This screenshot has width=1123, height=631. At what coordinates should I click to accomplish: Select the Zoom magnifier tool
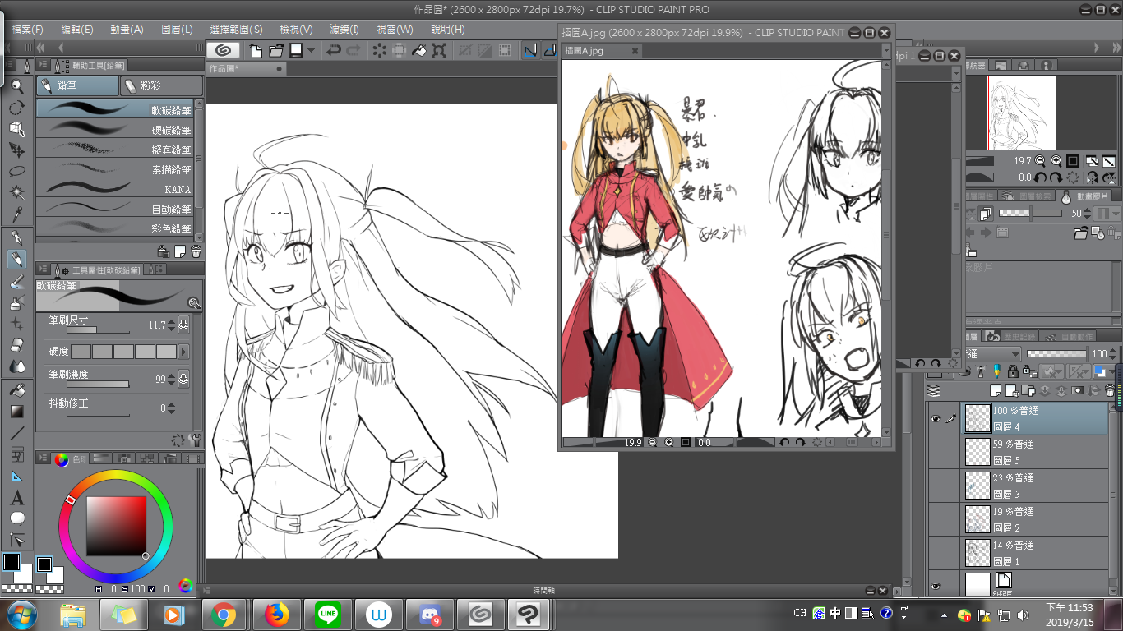click(x=16, y=86)
